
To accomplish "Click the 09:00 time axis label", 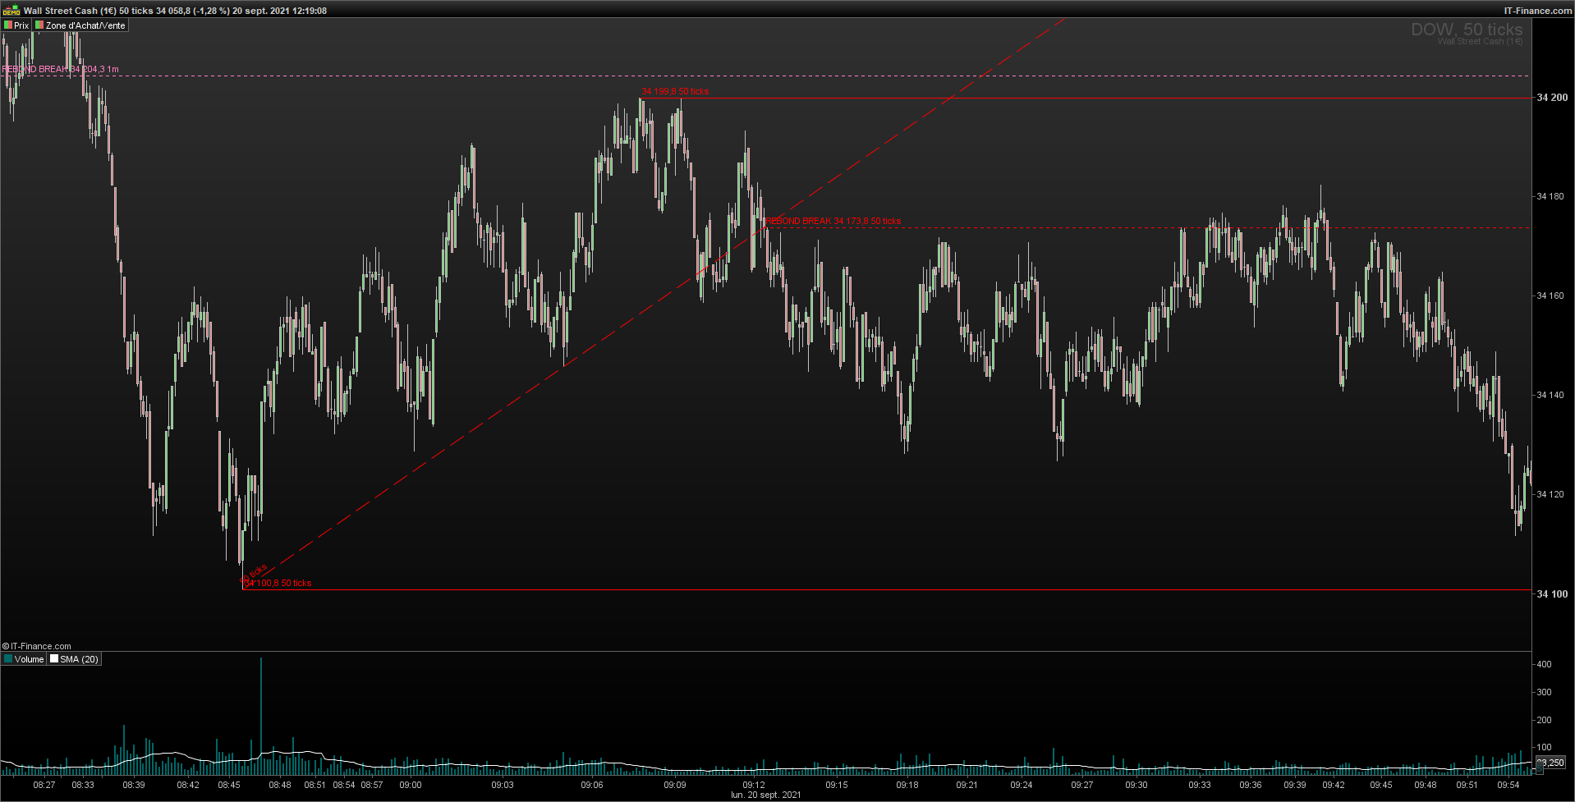I will coord(411,785).
